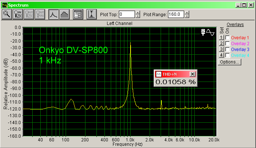This screenshot has width=256, height=148.
Task: Decrease the Plot Top value arrow
Action: point(138,16)
